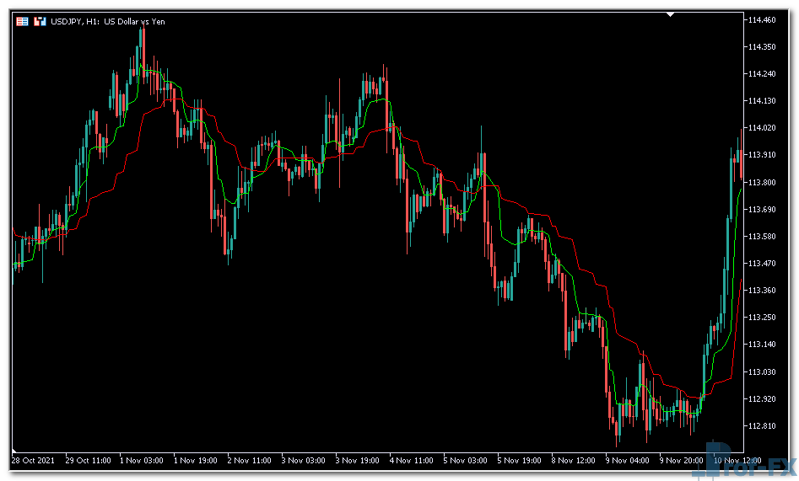Click the 112.810 price scale label
This screenshot has height=481, width=799.
point(761,425)
